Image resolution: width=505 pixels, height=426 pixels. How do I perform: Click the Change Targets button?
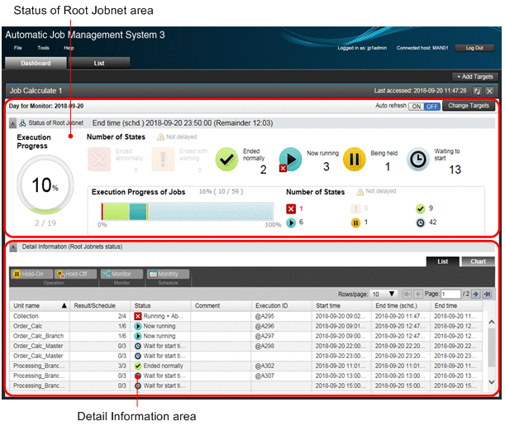(x=467, y=106)
